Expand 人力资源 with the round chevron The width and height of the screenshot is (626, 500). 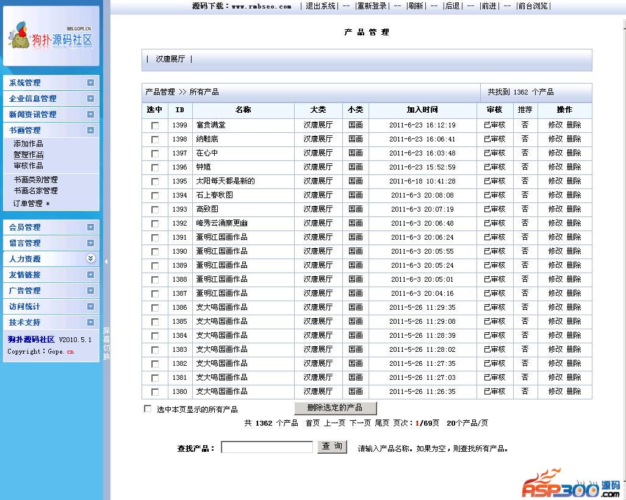click(91, 258)
